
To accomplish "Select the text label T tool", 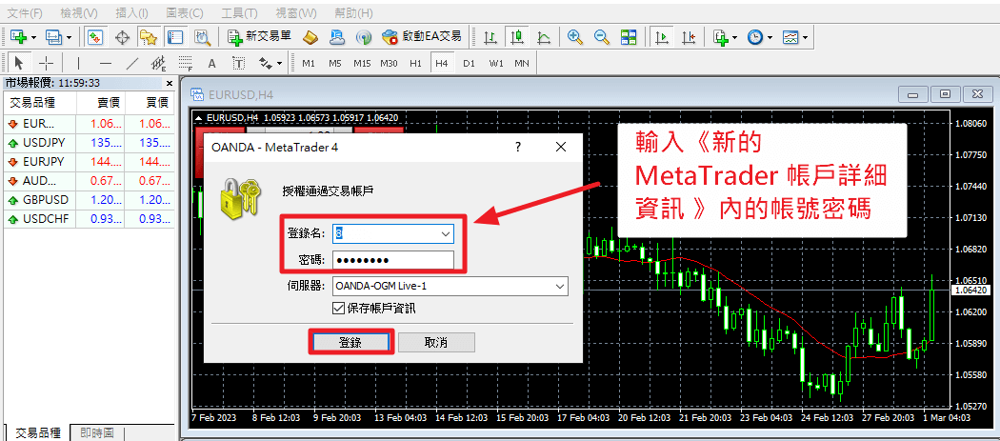I will click(x=238, y=63).
